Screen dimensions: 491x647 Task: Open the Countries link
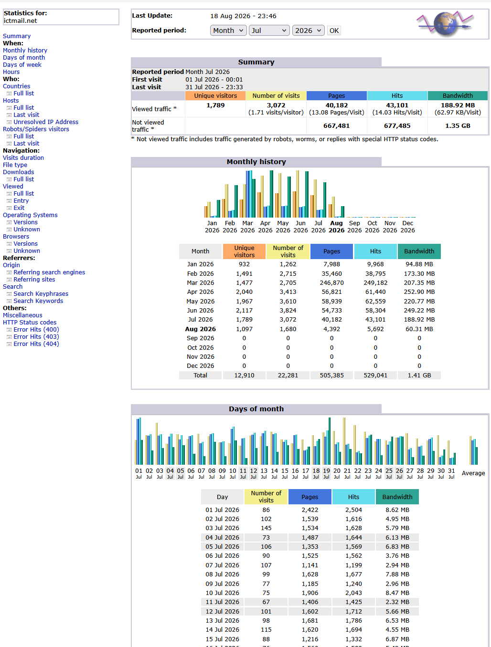pos(16,86)
